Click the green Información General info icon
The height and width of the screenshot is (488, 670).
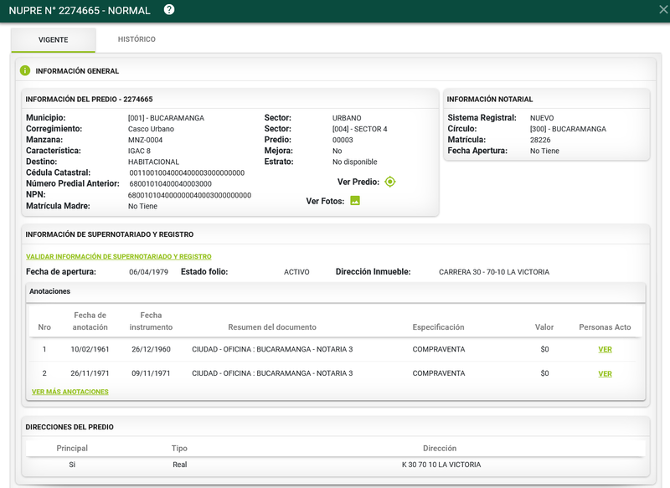point(25,70)
